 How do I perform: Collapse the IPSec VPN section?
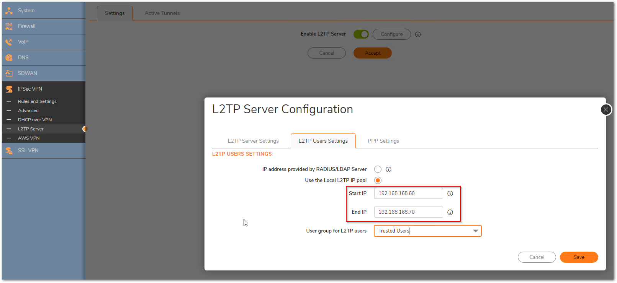point(44,89)
